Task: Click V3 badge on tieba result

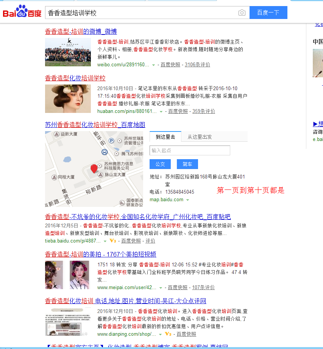Action: 113,241
